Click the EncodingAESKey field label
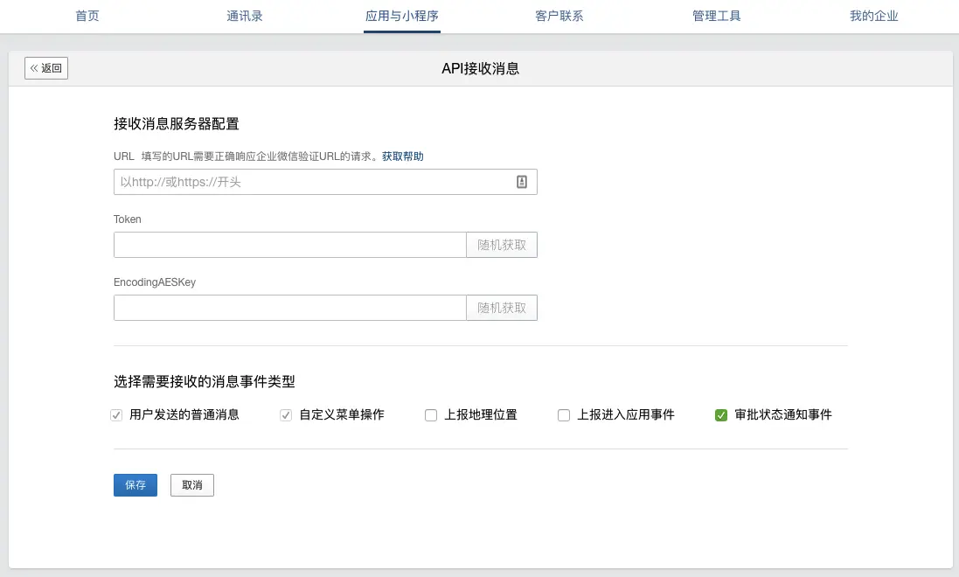The image size is (959, 577). tap(155, 282)
